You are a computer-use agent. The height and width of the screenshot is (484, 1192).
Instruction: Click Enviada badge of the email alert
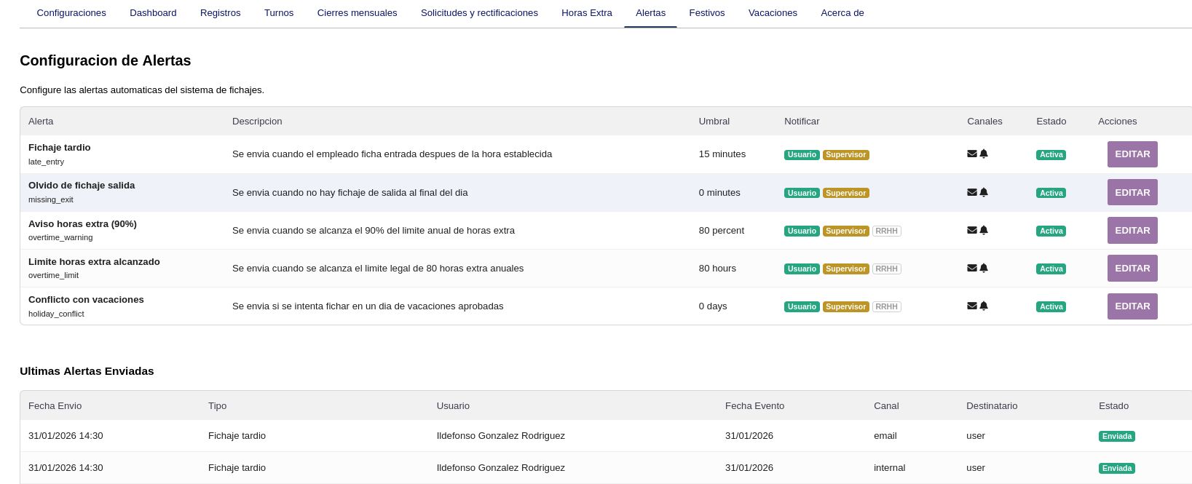(x=1116, y=437)
